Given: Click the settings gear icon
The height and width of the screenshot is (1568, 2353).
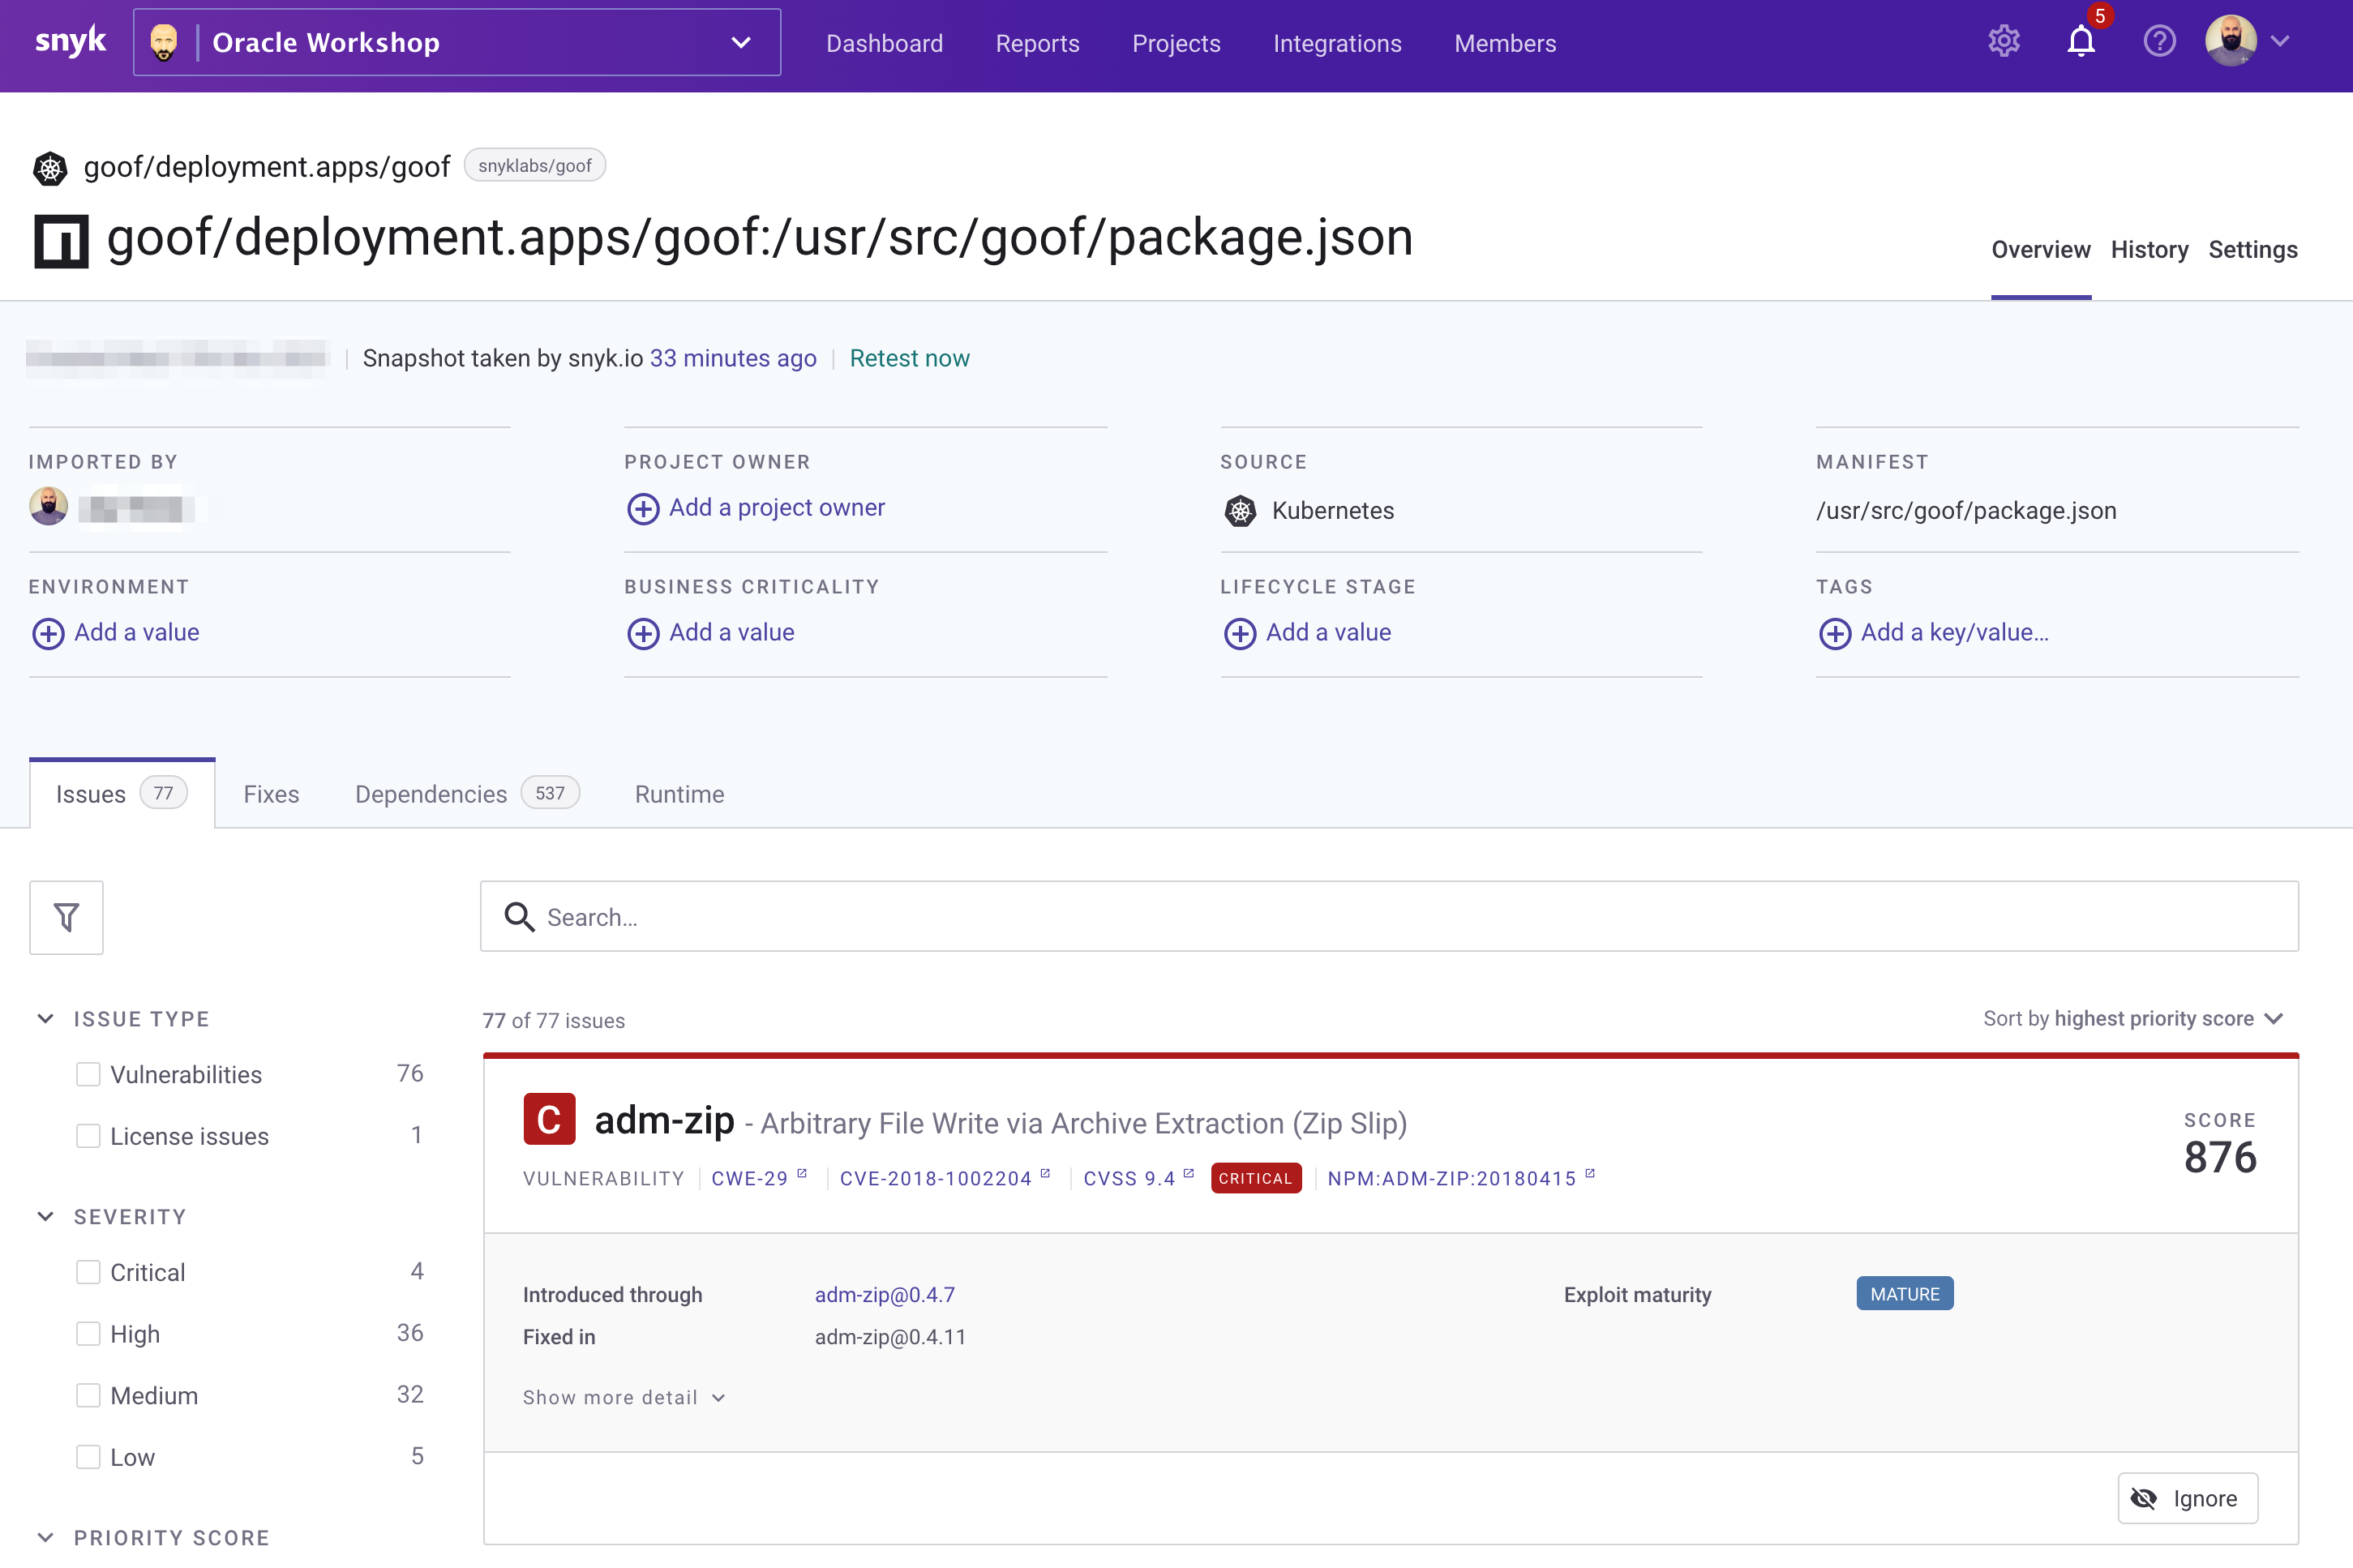Looking at the screenshot, I should 2003,44.
